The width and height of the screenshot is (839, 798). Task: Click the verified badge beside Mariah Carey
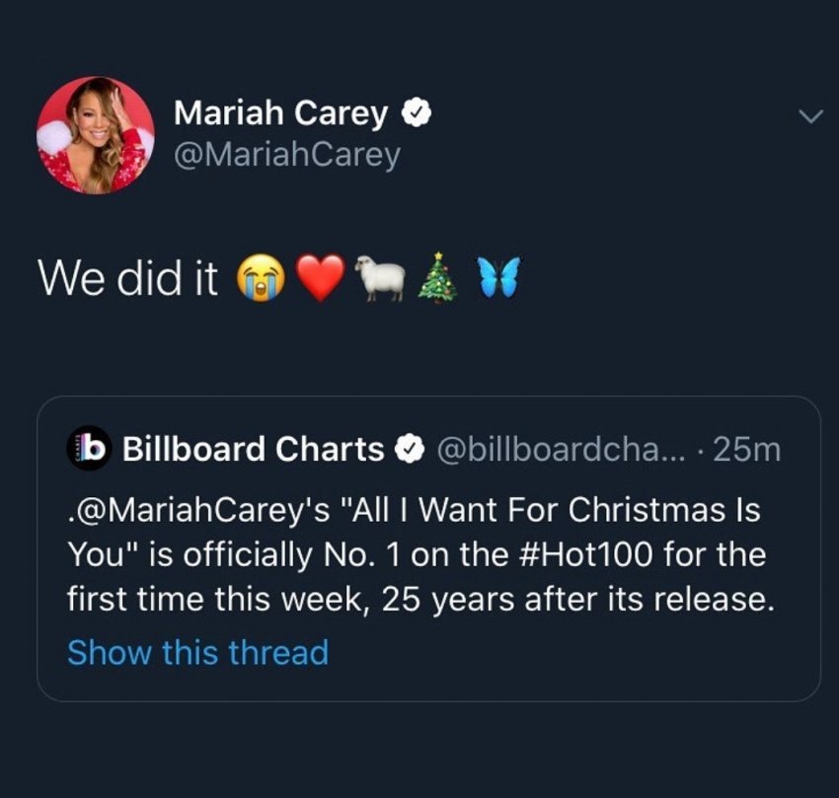coord(416,114)
